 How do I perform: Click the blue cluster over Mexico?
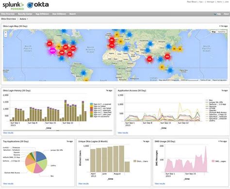(62, 58)
